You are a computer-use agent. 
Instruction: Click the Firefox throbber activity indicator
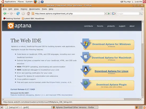142,9
